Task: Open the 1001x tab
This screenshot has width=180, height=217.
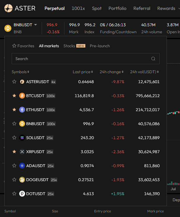Action: pos(78,8)
